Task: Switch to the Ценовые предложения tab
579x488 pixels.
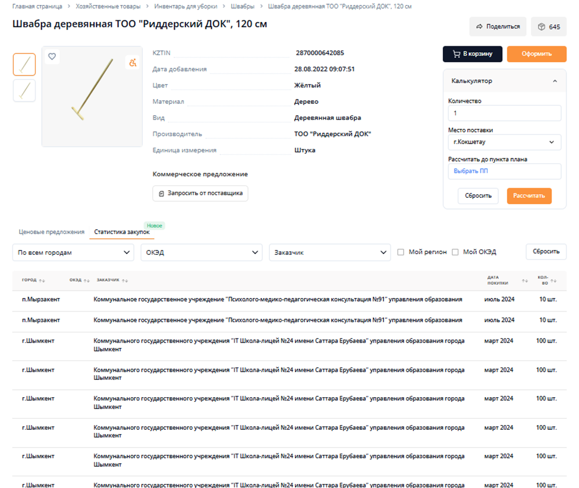Action: pyautogui.click(x=52, y=232)
